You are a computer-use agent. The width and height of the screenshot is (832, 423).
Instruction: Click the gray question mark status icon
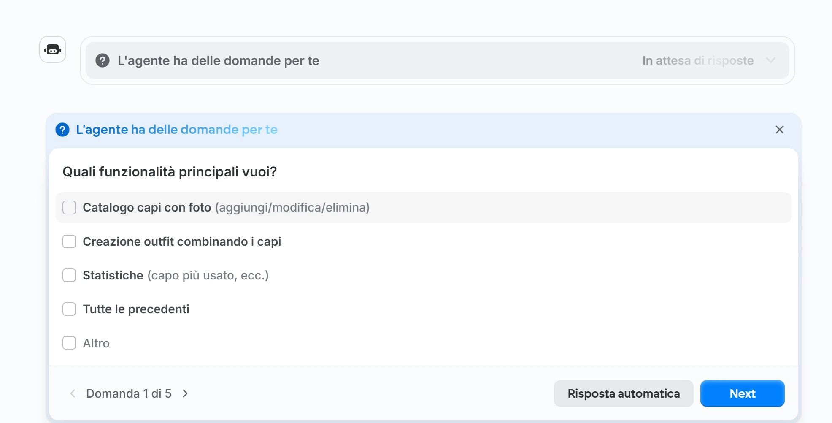(x=103, y=60)
